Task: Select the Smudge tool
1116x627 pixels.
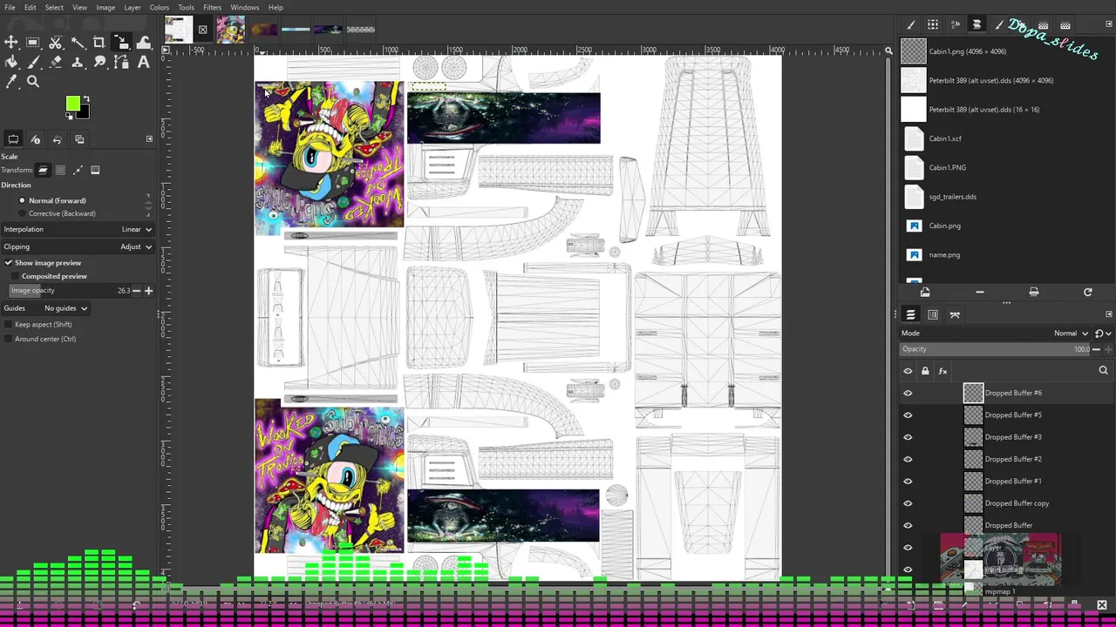Action: click(x=99, y=62)
